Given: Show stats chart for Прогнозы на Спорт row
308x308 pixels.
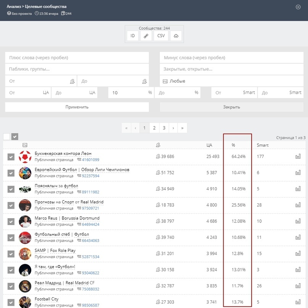Looking at the screenshot, I should [298, 205].
